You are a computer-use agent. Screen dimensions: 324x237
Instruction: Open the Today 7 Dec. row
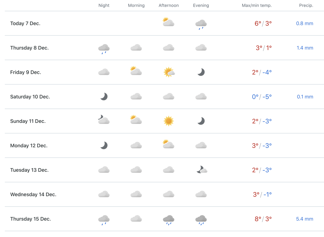(x=164, y=23)
